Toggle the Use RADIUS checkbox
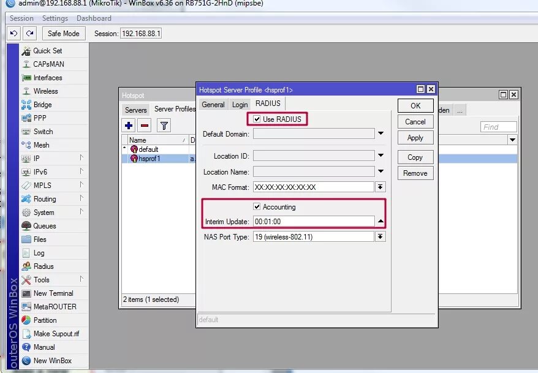The width and height of the screenshot is (538, 373). tap(257, 119)
